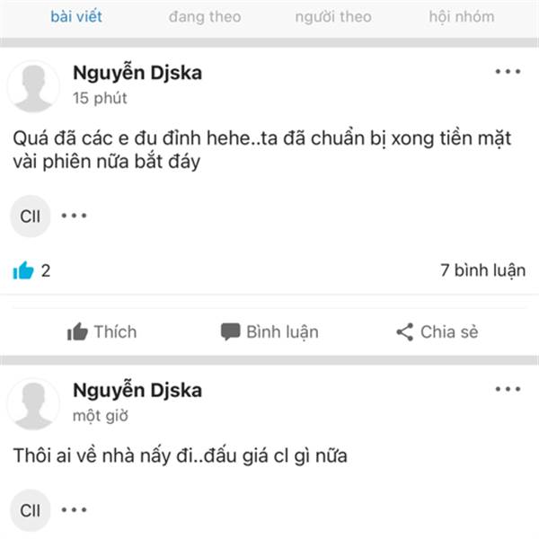
Task: Click the Bình luận speech bubble icon
Action: pos(230,331)
